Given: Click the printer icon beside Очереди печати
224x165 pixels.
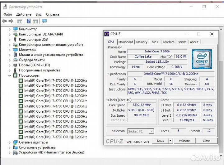Looking at the screenshot, I should pos(15,60).
